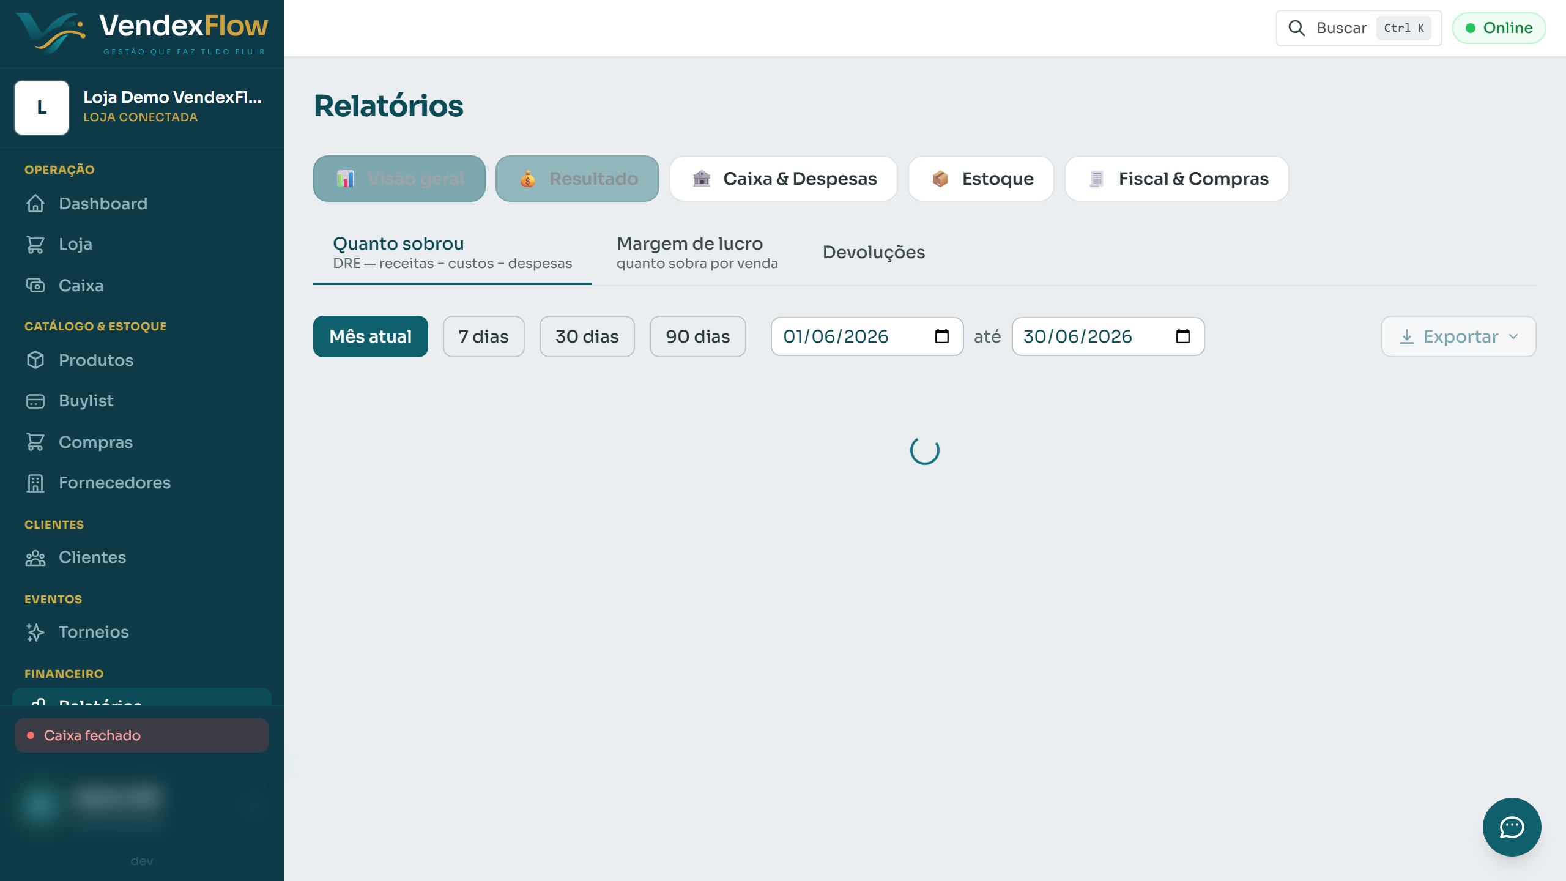Go to Dashboard in sidebar
This screenshot has width=1566, height=881.
coord(142,204)
